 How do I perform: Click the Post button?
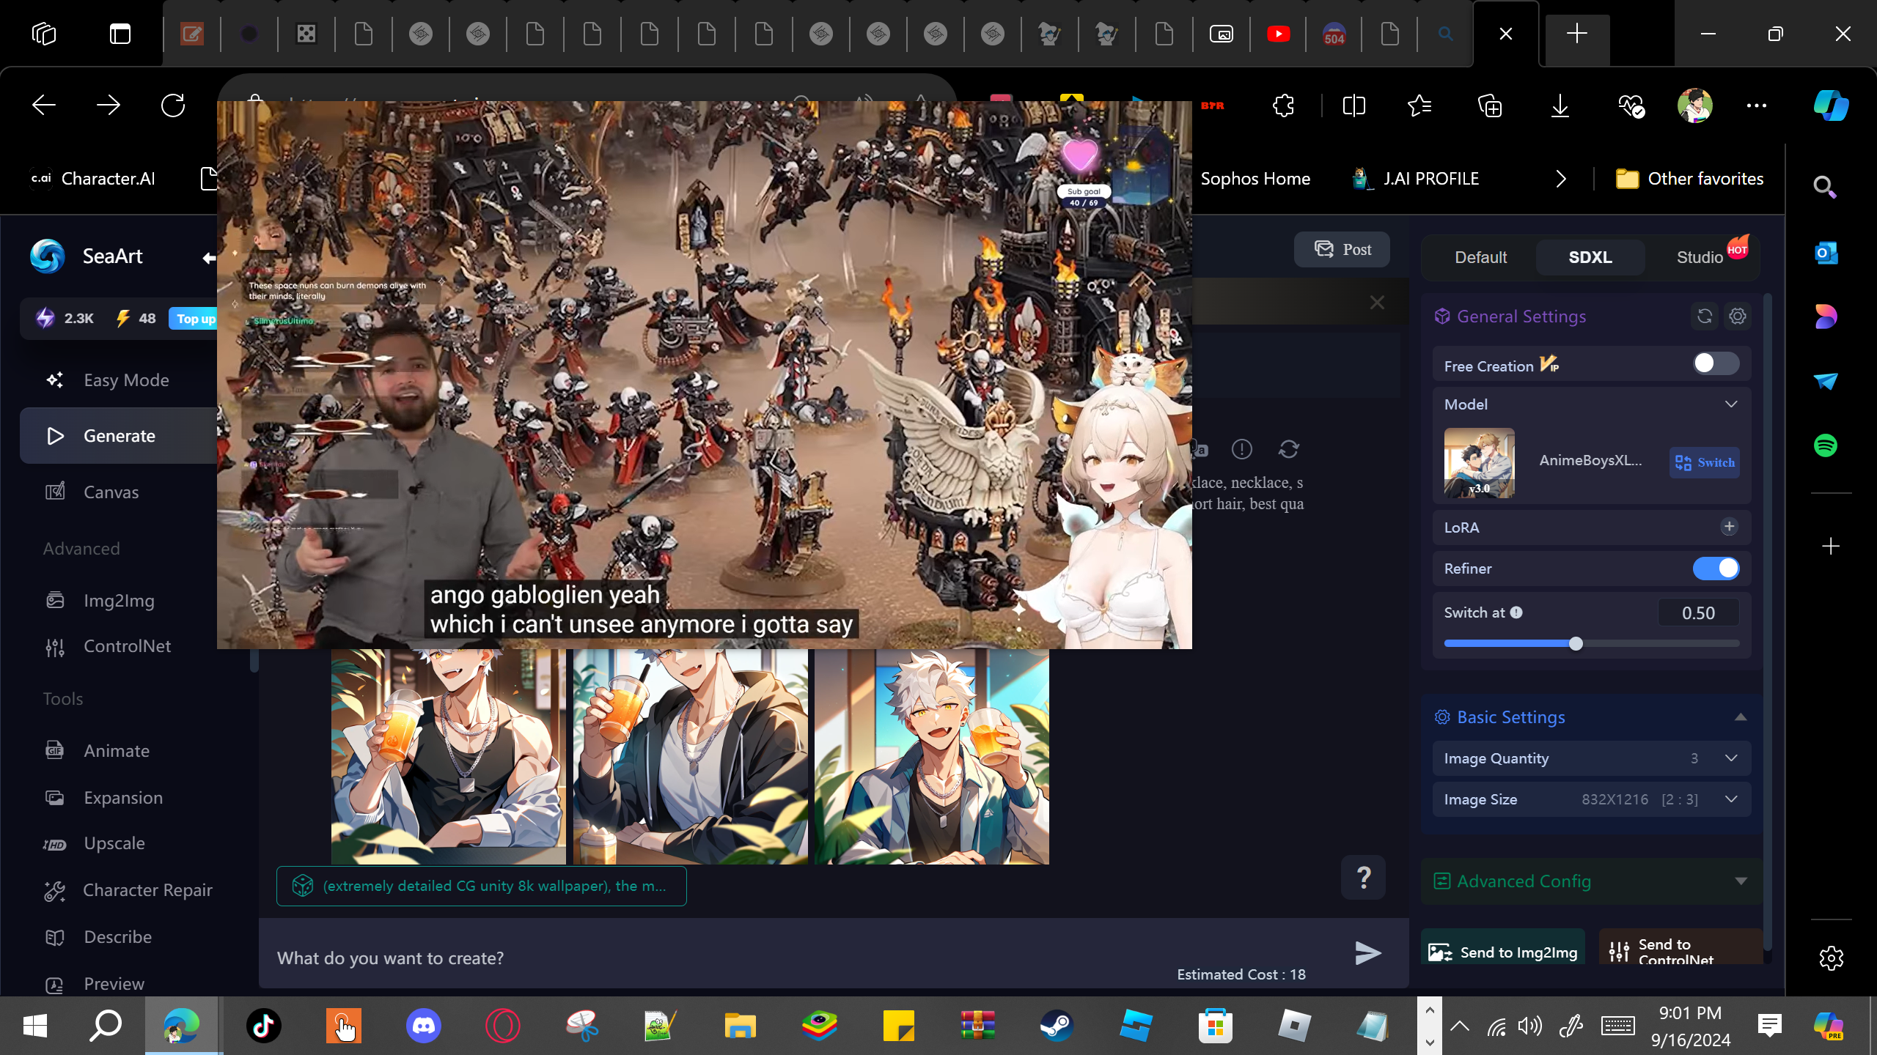pos(1342,250)
